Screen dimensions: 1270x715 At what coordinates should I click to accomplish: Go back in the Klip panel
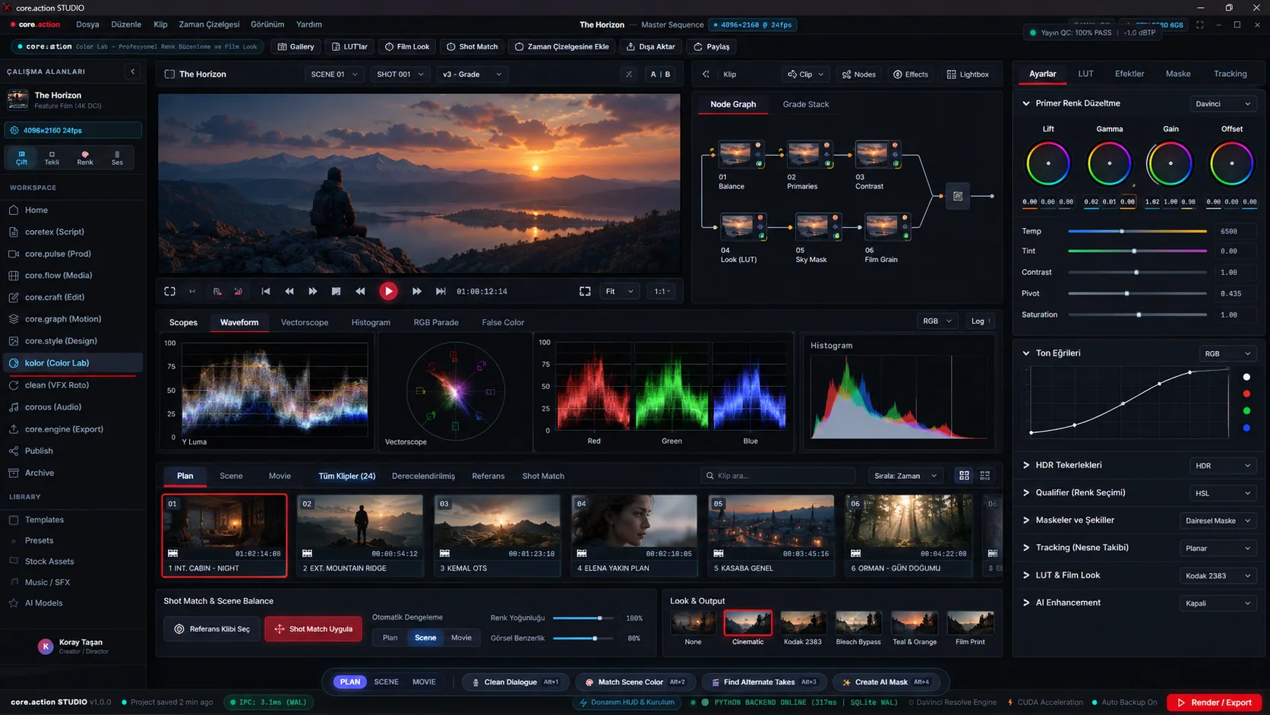point(706,74)
